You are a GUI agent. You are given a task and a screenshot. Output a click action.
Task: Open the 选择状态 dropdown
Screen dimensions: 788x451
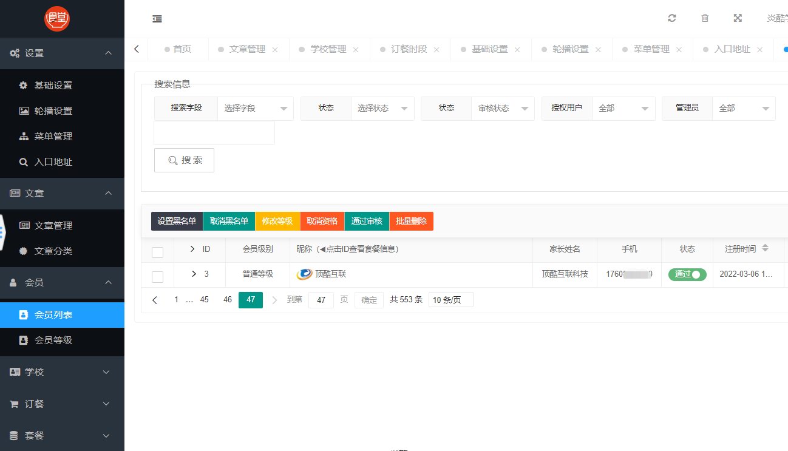382,108
